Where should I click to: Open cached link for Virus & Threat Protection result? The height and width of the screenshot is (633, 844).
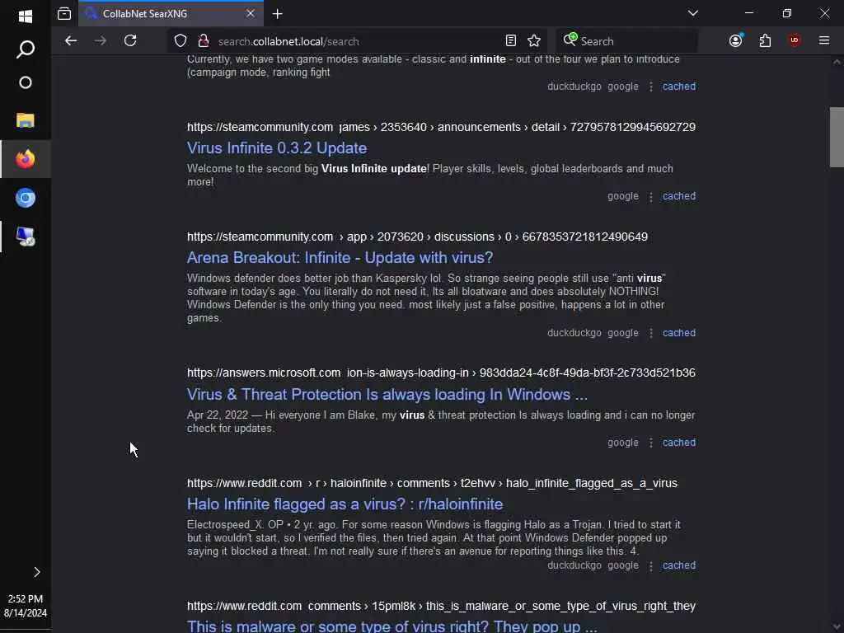coord(679,443)
